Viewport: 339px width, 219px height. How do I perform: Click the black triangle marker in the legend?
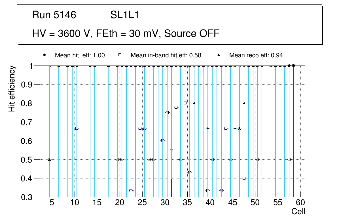(219, 55)
